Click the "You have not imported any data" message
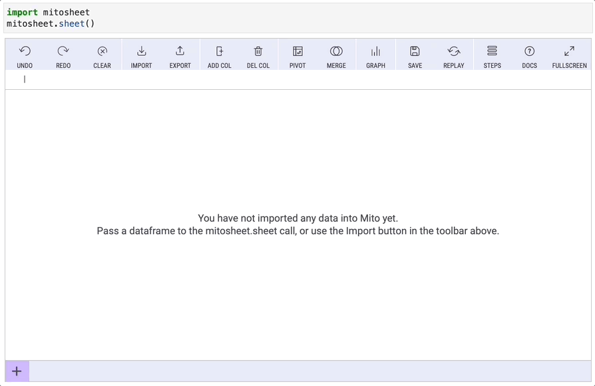 point(298,218)
